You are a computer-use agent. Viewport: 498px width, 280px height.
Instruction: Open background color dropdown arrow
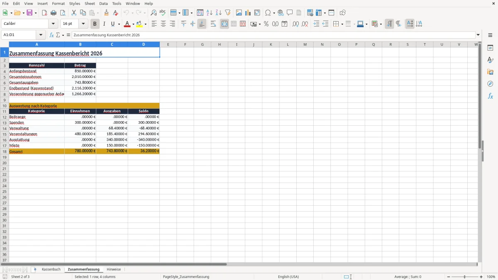point(145,24)
